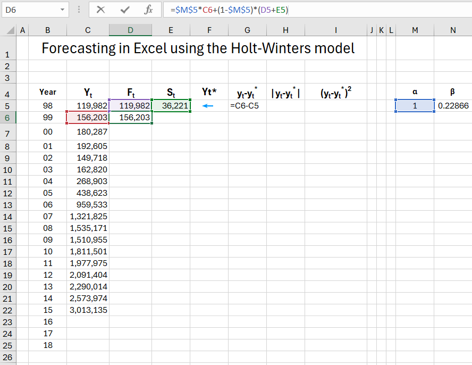
Task: Select column D header
Action: tap(130, 30)
